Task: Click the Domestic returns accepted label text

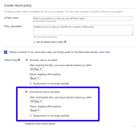Action: 43,60
